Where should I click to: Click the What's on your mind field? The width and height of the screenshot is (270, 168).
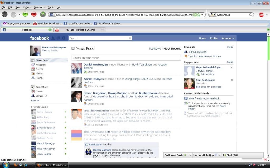[126, 57]
